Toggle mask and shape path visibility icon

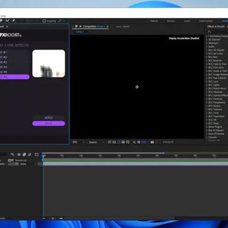tap(119, 142)
